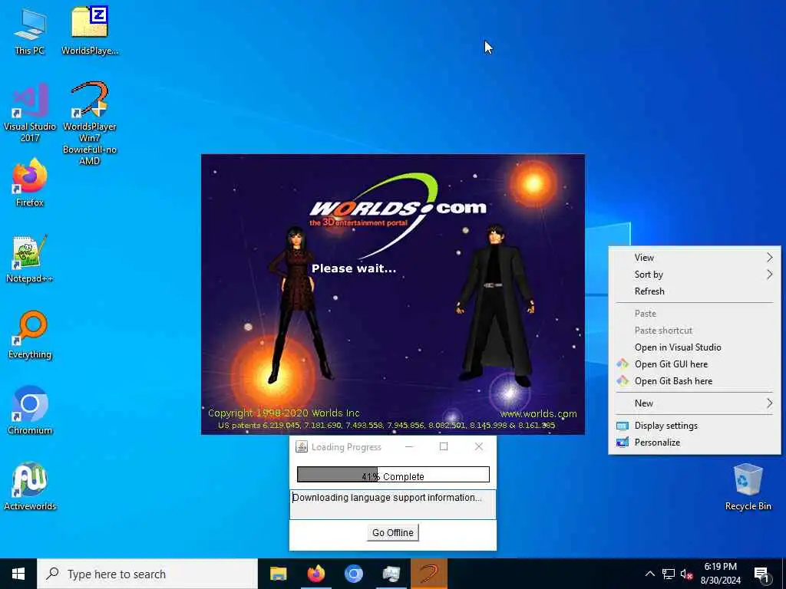Click the Type here to search box
Image resolution: width=786 pixels, height=589 pixels.
[147, 574]
